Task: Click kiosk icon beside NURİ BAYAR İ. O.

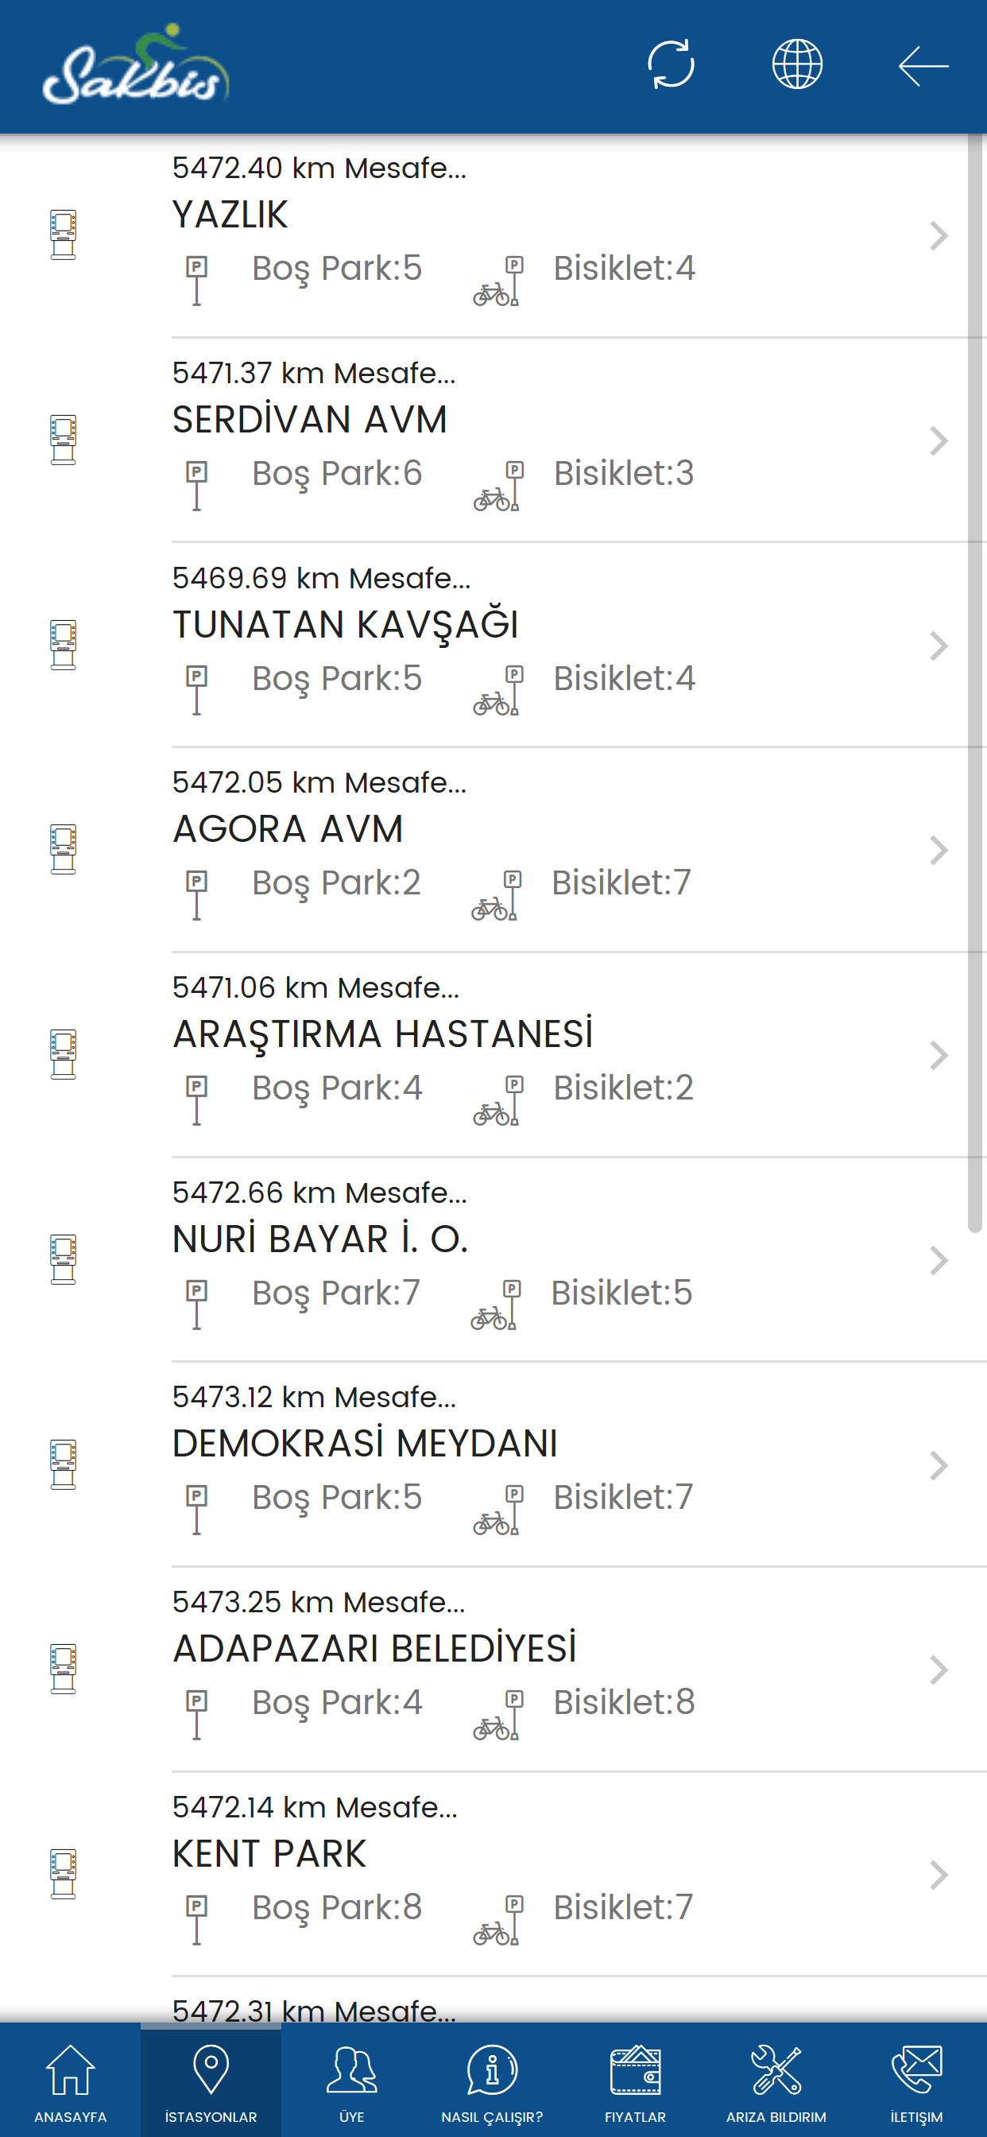Action: point(63,1259)
